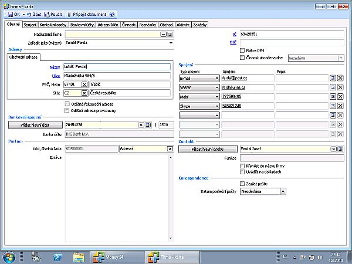Open the Aktivity tab
The height and width of the screenshot is (264, 352).
coord(183,25)
